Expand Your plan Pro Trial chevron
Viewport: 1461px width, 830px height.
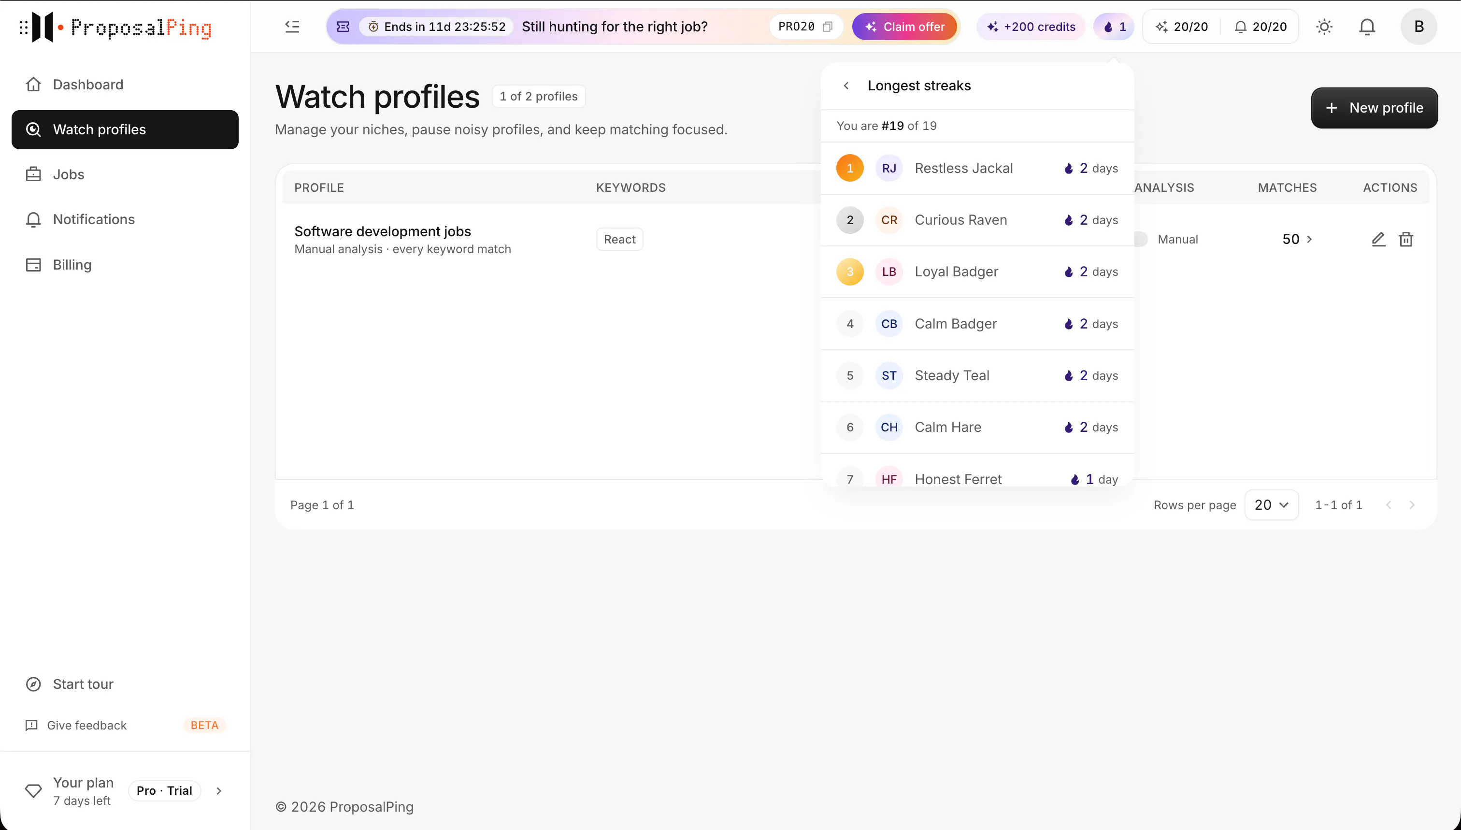[219, 791]
